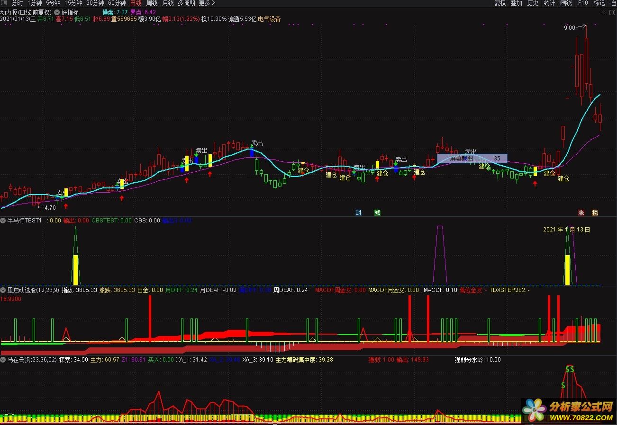Open the 画线 drawing tools
Viewport: 617px width, 425px height.
point(566,3)
